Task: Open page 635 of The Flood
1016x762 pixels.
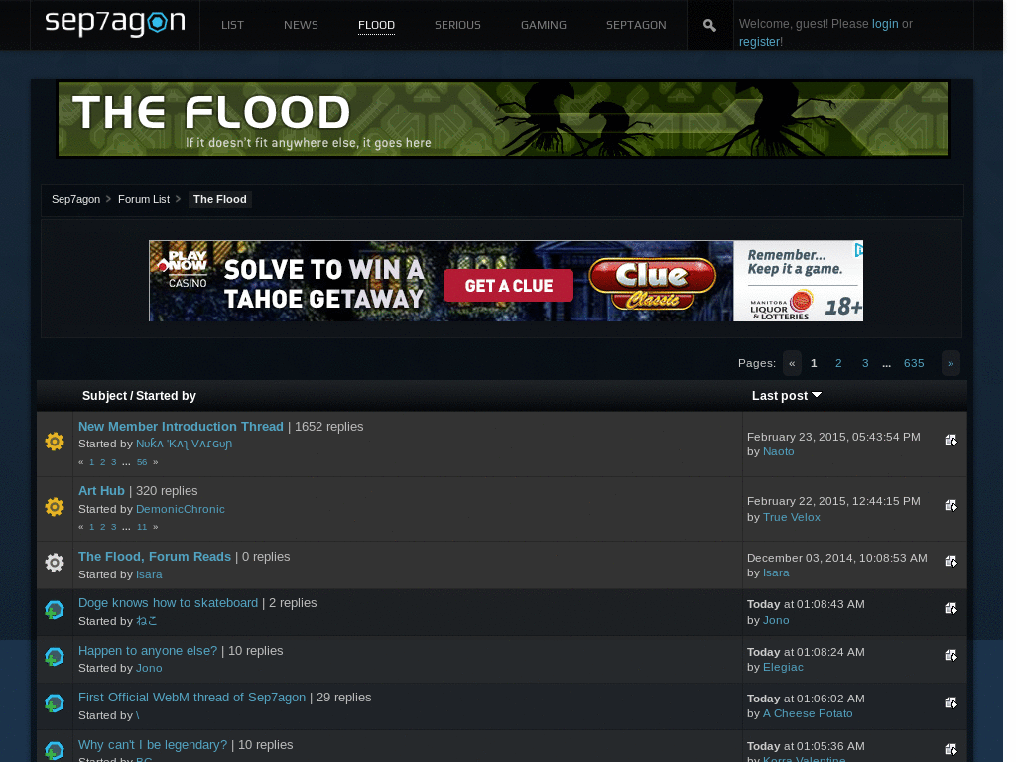Action: pyautogui.click(x=913, y=363)
